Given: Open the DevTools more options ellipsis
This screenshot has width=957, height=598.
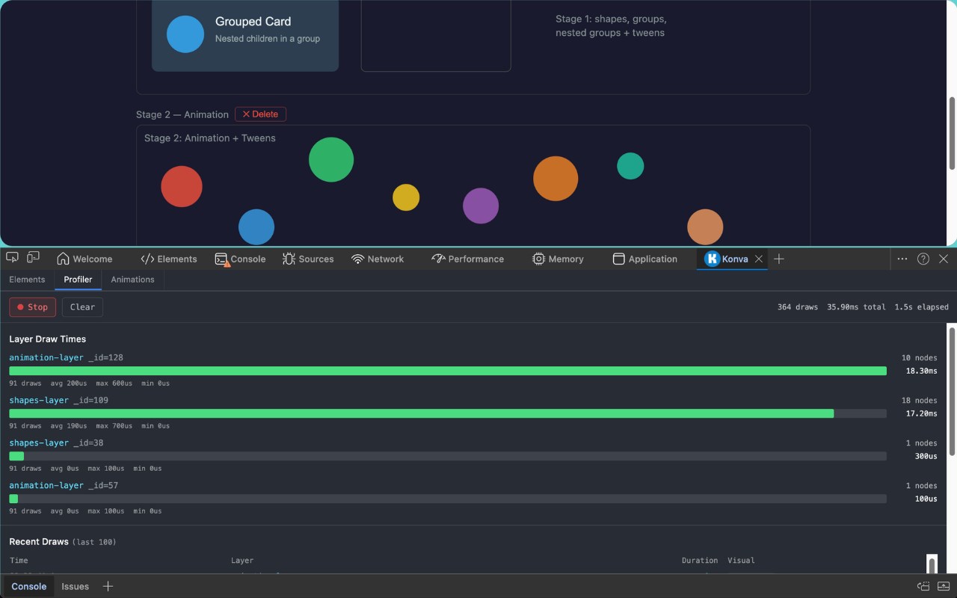Looking at the screenshot, I should [x=902, y=259].
